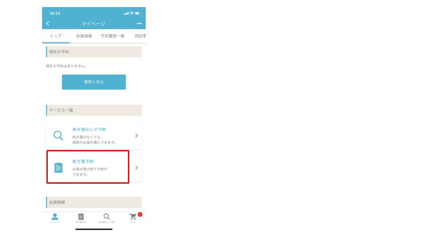Viewport: 425px width, 239px height.
Task: Open prescription document icon in bottom bar
Action: click(81, 218)
